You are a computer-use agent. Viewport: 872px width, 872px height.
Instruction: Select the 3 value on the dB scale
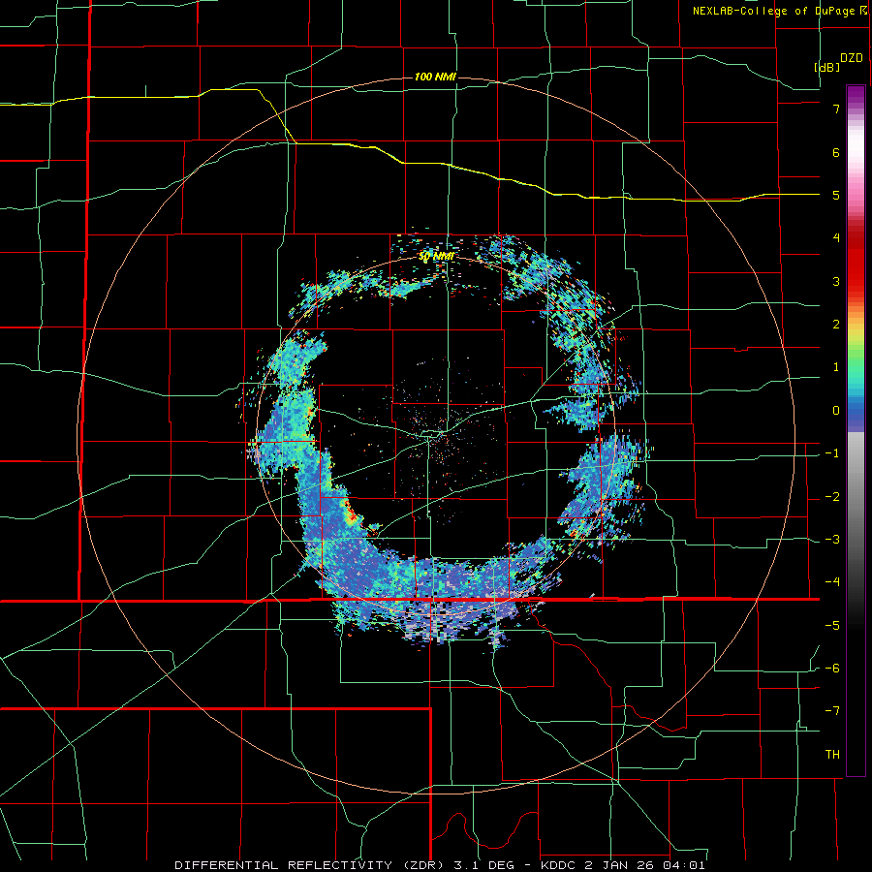click(836, 281)
